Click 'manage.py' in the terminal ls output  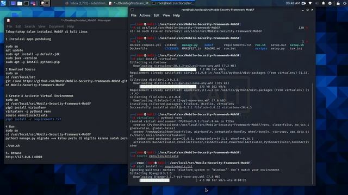tap(190, 45)
